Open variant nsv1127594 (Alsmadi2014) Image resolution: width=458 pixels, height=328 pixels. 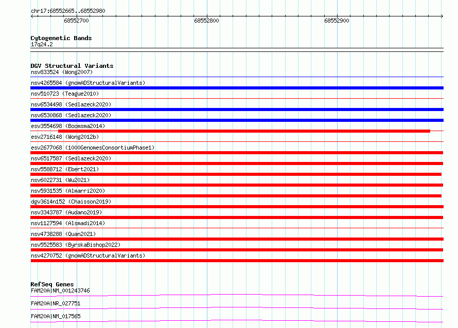(x=68, y=223)
